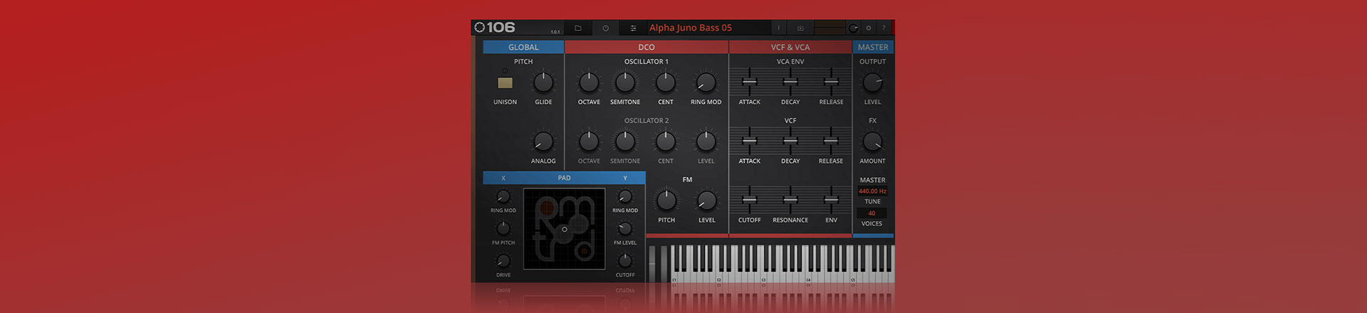Click the info 'i' icon
Screen dimensions: 1367x313
click(778, 28)
